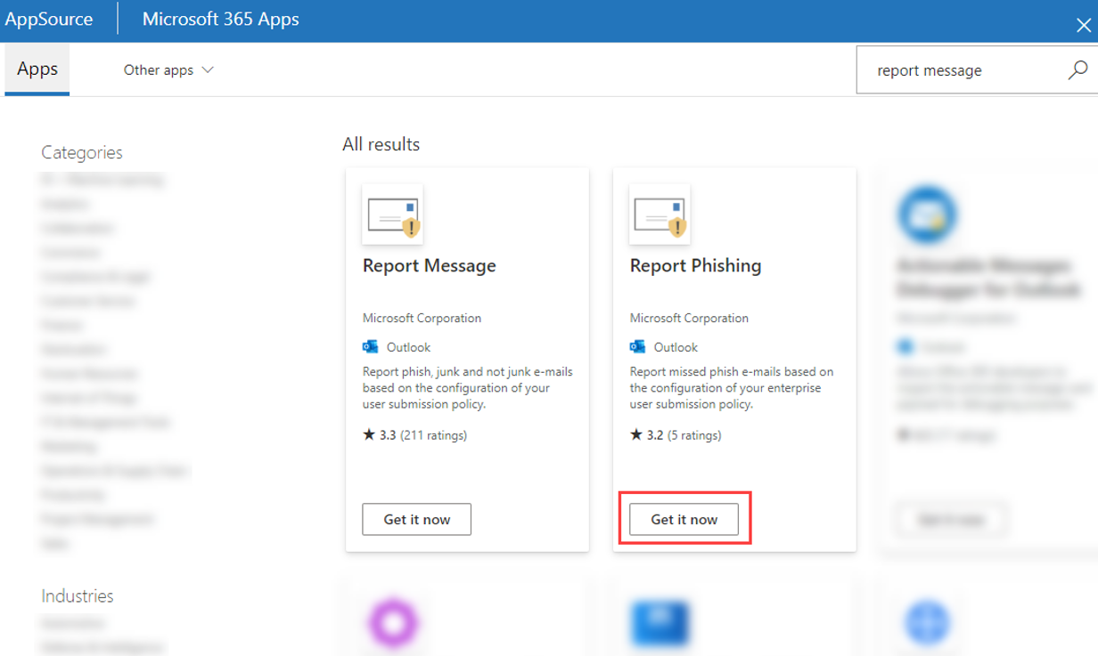
Task: Click the Categories heading
Action: coord(82,152)
